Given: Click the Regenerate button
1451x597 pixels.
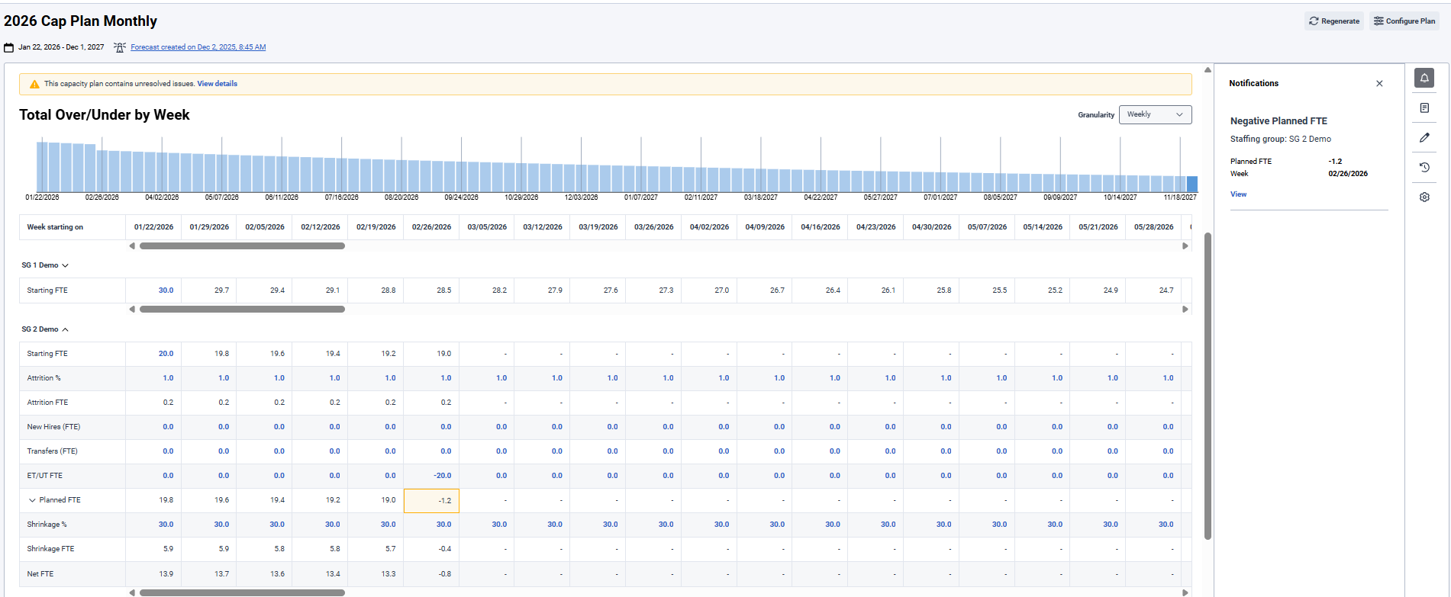Looking at the screenshot, I should (x=1334, y=21).
